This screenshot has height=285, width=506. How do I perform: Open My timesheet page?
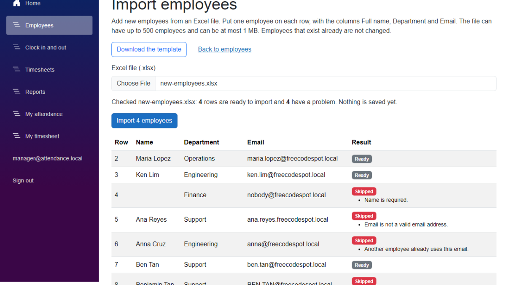click(49, 136)
